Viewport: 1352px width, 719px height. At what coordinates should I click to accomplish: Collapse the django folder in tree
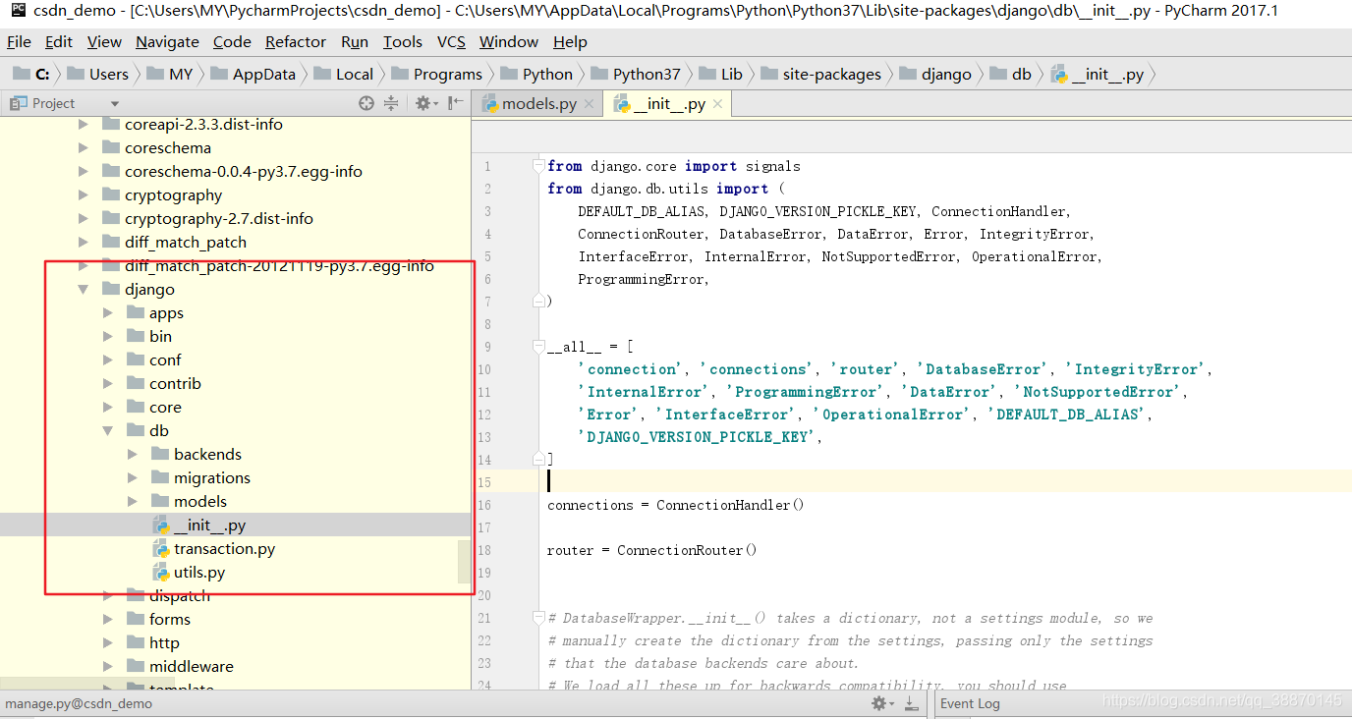tap(84, 290)
